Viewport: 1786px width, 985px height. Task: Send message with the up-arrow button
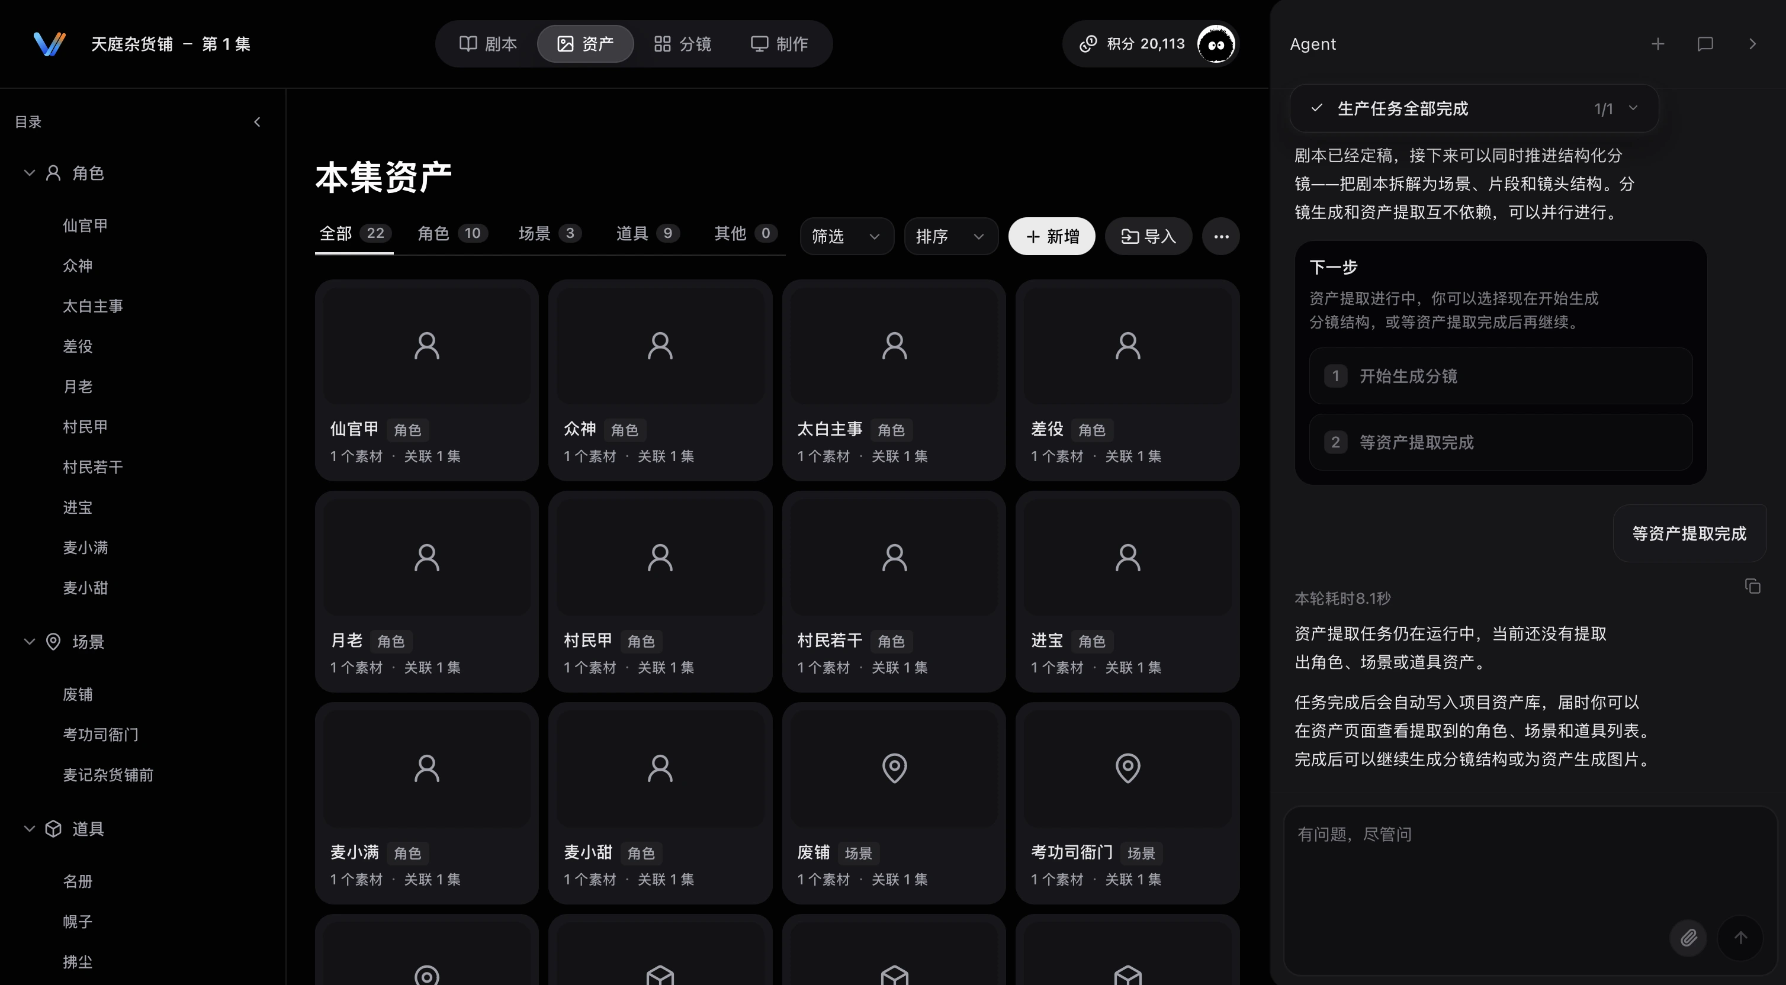click(x=1740, y=938)
